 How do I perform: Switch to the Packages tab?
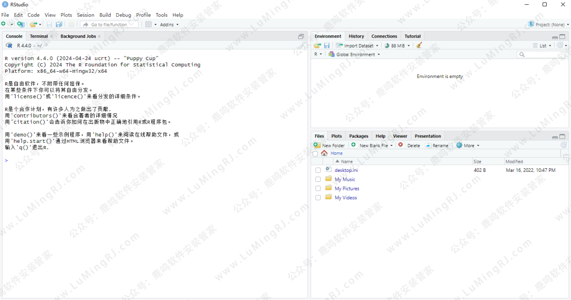358,136
